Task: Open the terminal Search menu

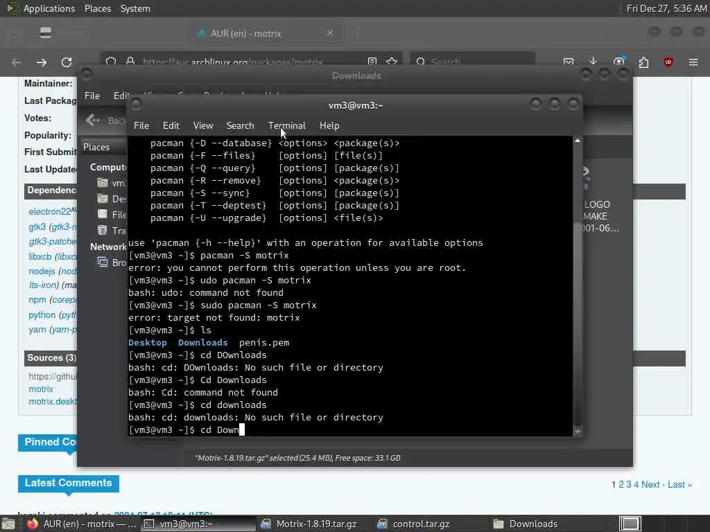Action: click(x=240, y=126)
